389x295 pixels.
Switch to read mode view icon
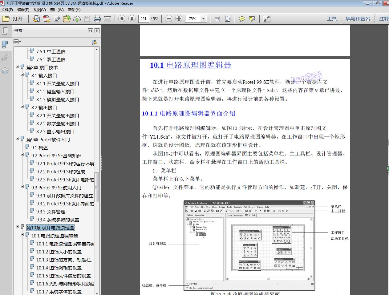pos(267,19)
